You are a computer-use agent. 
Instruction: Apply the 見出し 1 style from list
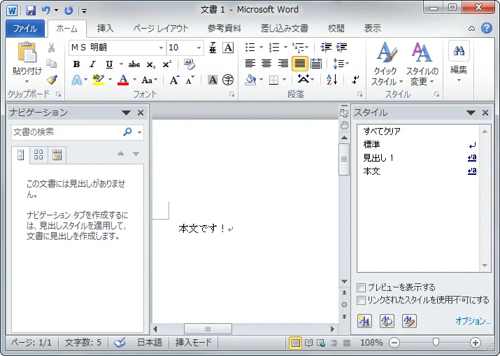pos(378,158)
